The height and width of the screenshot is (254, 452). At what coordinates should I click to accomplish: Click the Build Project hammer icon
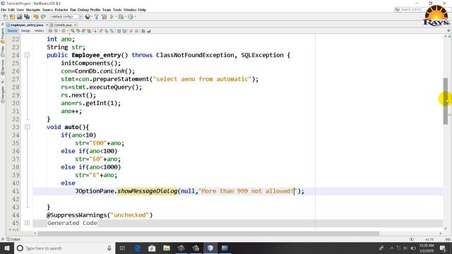coord(97,17)
